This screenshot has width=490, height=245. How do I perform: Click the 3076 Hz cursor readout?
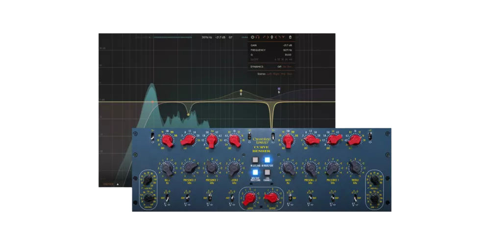(x=207, y=37)
